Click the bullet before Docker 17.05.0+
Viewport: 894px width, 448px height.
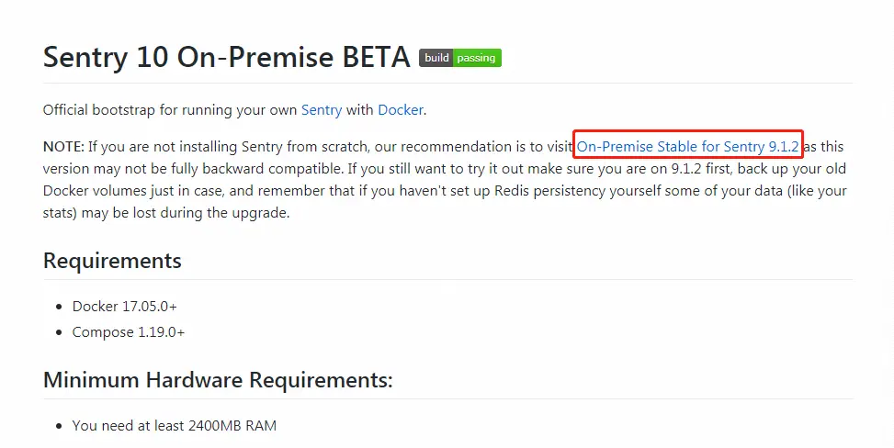click(60, 308)
